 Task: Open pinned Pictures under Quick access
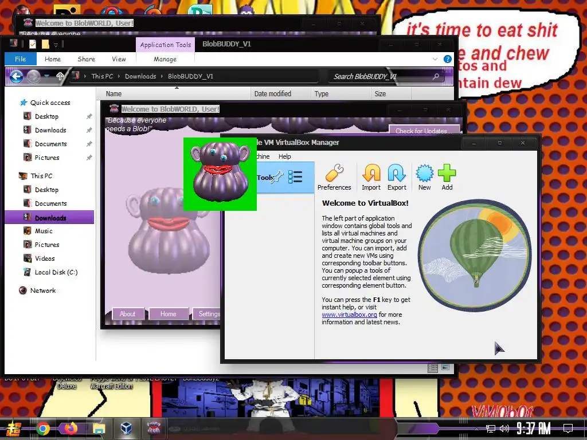click(47, 158)
